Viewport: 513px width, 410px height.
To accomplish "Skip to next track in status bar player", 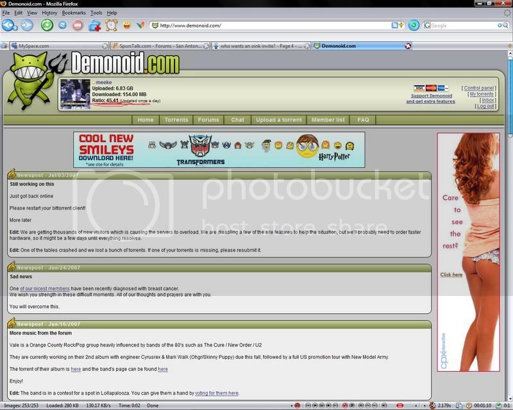I will 335,406.
